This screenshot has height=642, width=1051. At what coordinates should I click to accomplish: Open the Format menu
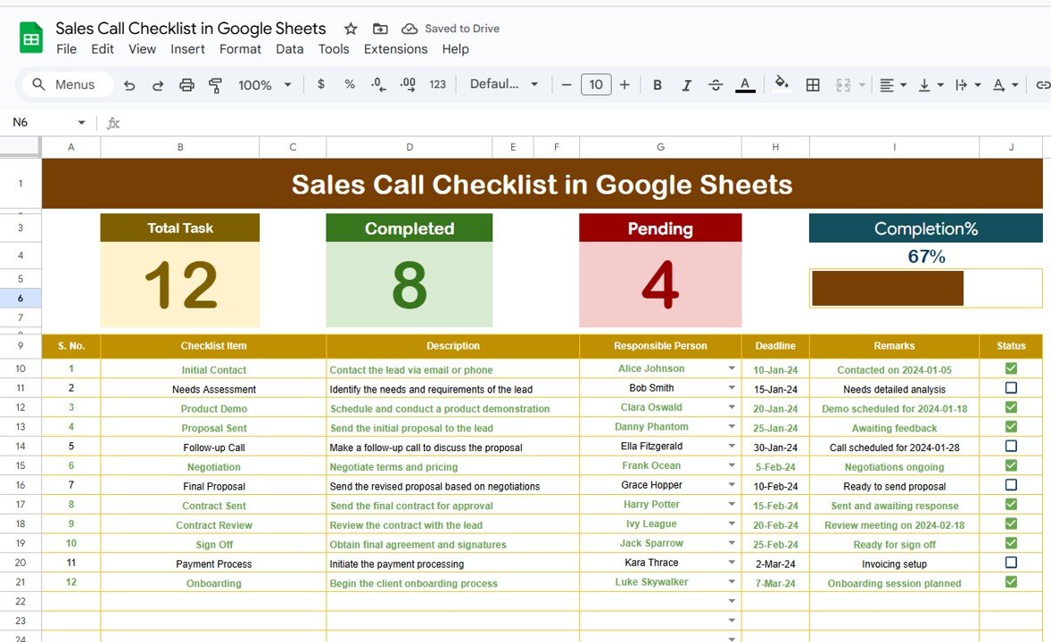240,49
